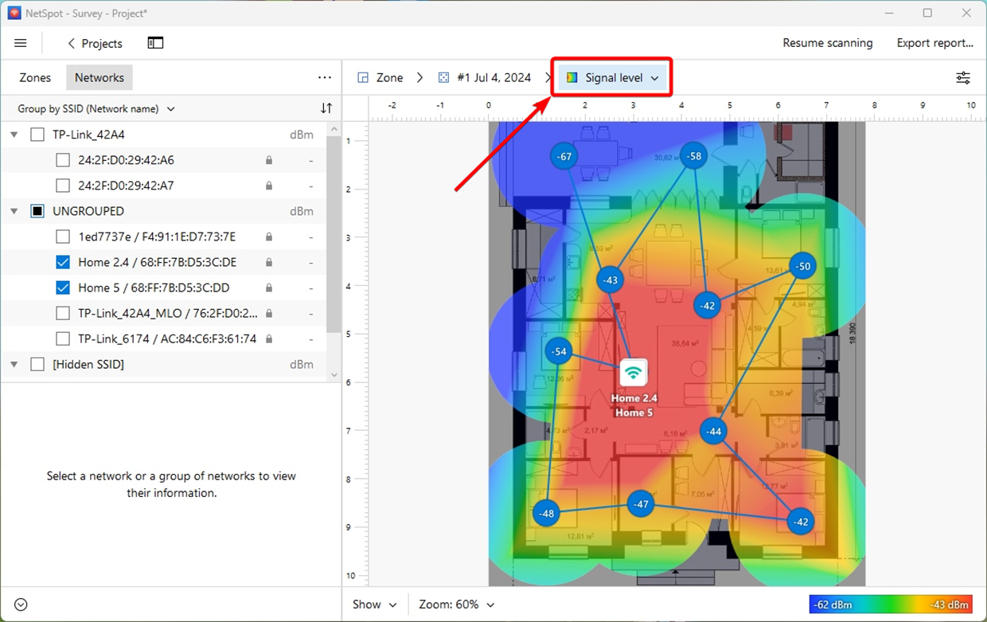This screenshot has height=622, width=987.
Task: Open the Signal level visualization dropdown
Action: coord(611,77)
